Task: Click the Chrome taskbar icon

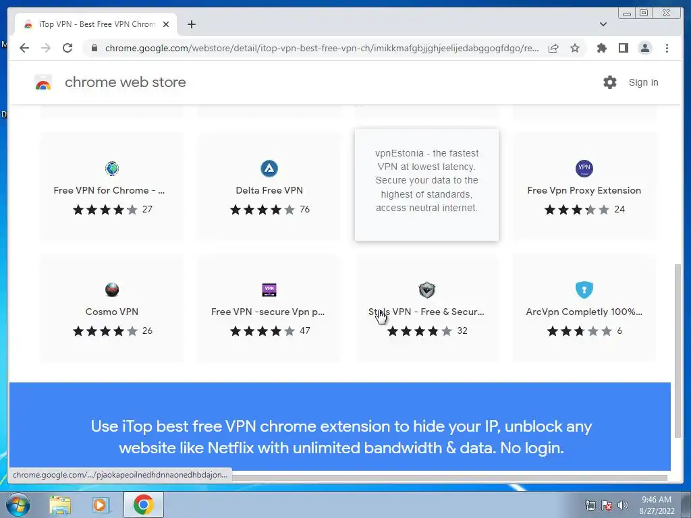Action: [x=143, y=505]
